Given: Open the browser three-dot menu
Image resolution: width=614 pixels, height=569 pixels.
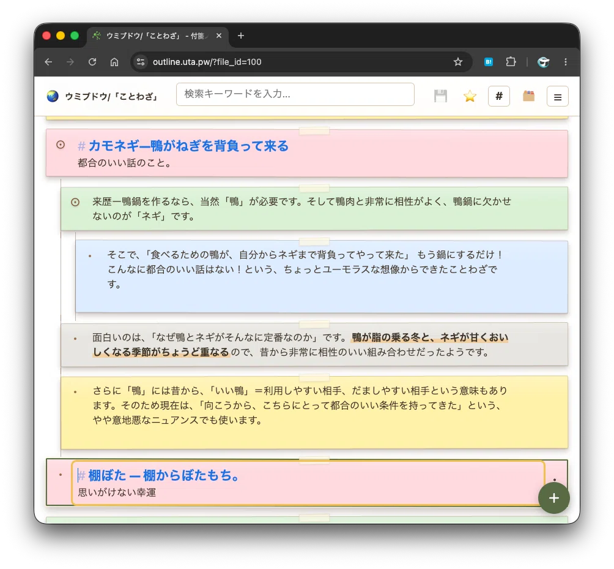Looking at the screenshot, I should click(566, 62).
